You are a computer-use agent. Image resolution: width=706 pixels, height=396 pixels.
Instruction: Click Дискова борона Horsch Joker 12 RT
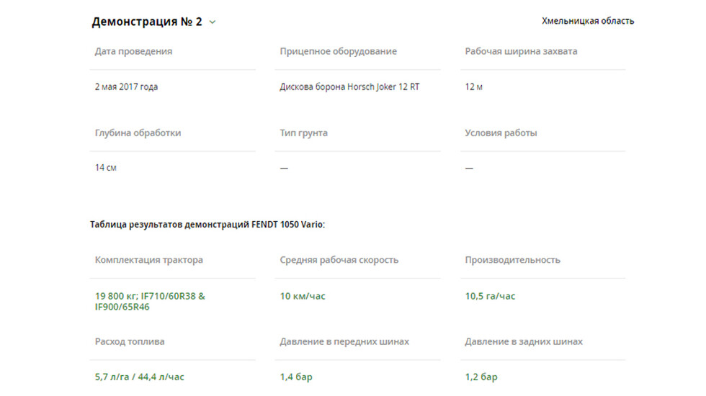coord(349,86)
